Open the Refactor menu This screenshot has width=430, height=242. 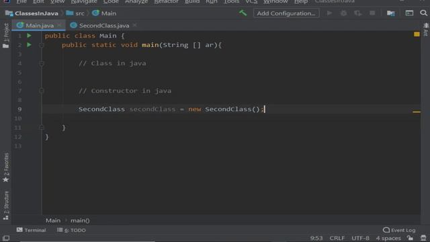click(x=166, y=1)
